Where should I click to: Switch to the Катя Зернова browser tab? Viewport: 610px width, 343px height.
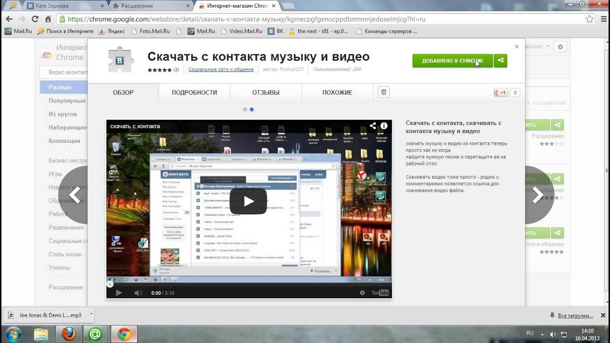[x=64, y=6]
